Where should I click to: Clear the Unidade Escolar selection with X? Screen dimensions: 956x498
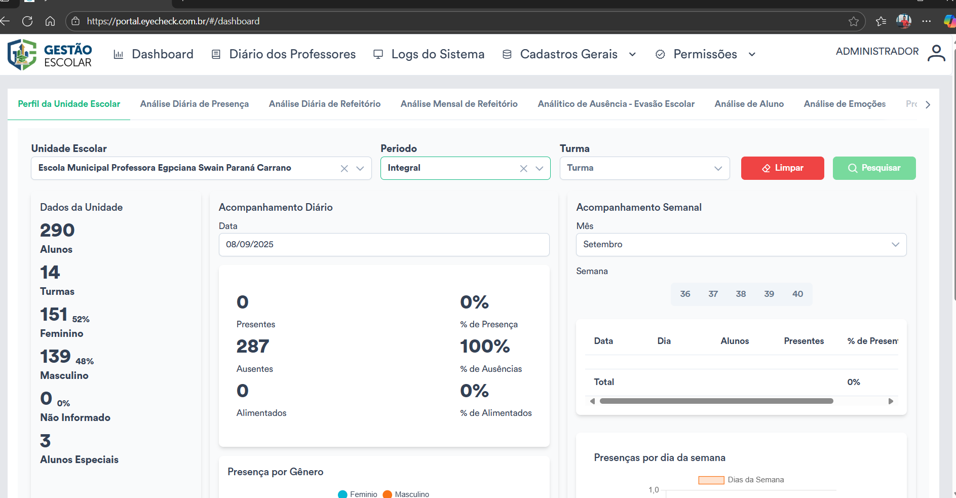[x=344, y=169]
